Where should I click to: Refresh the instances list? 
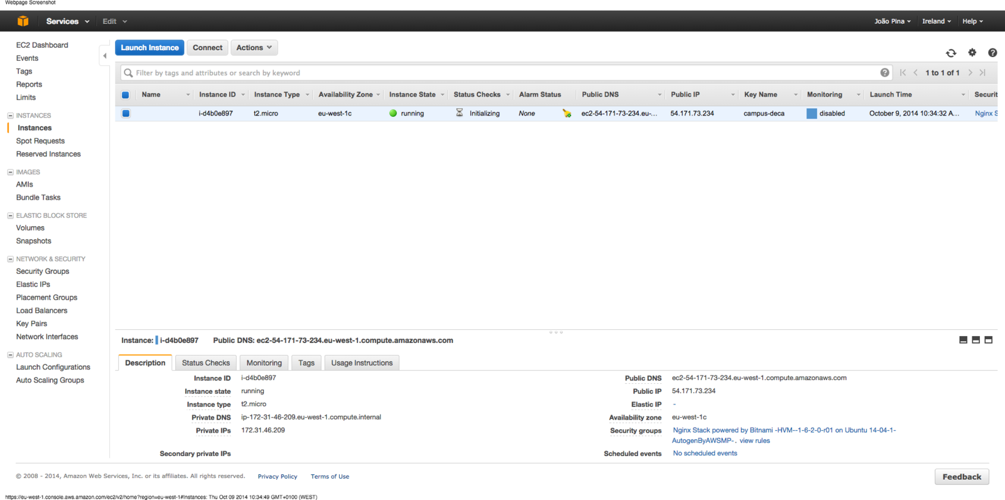tap(951, 53)
